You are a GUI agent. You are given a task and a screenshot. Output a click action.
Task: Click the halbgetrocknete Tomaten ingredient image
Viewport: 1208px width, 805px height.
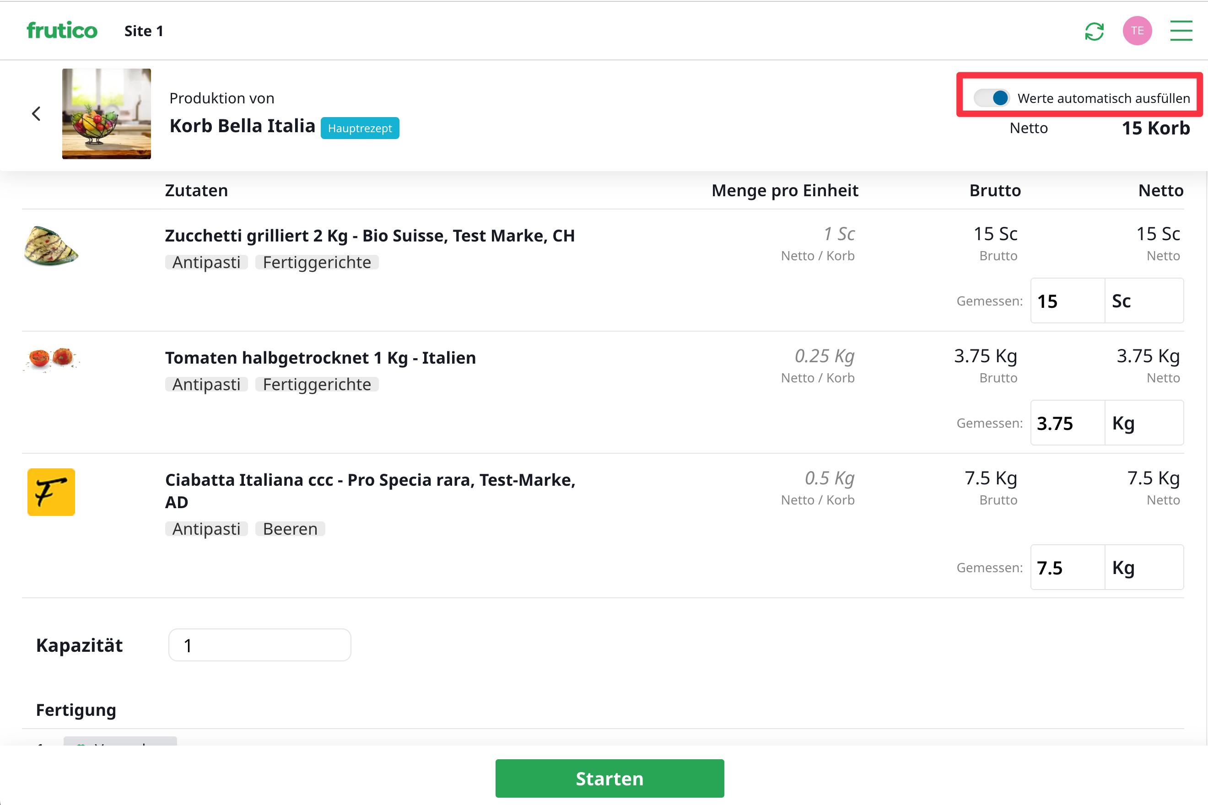pos(51,358)
